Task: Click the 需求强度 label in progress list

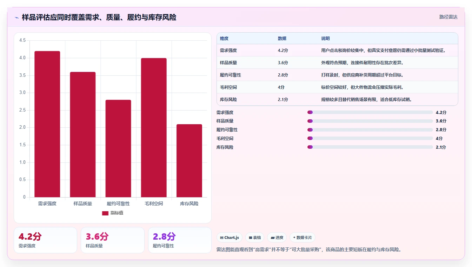Action: [x=225, y=113]
